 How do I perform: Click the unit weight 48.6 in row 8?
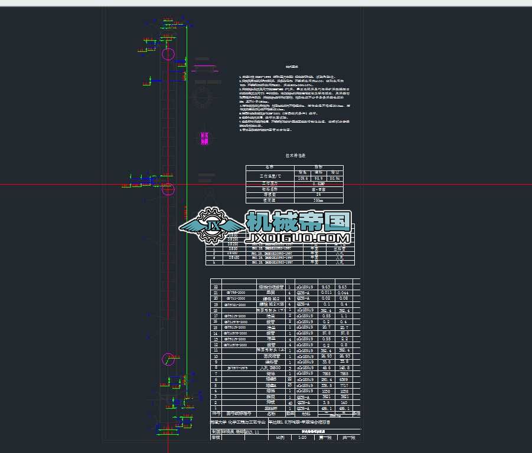click(326, 367)
